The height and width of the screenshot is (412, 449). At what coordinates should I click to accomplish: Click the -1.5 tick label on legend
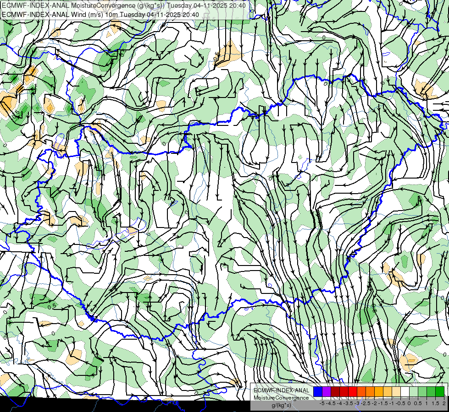[x=383, y=403]
